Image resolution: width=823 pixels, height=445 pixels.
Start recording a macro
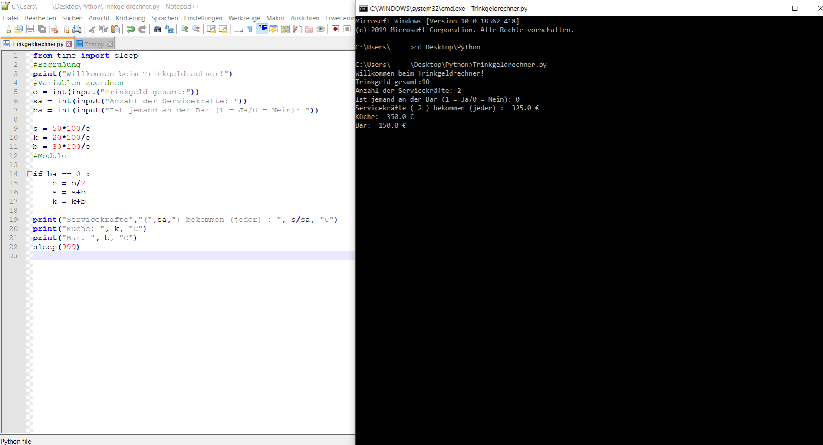click(x=335, y=29)
